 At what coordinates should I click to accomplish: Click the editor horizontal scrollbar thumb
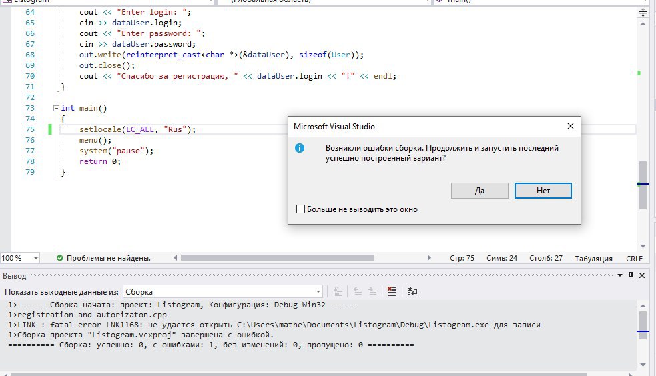click(x=278, y=258)
